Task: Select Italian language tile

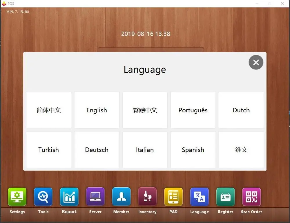Action: click(x=145, y=150)
